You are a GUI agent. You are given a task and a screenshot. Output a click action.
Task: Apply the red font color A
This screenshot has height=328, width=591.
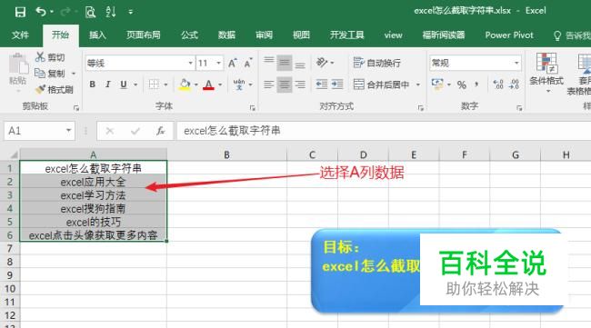(x=208, y=84)
